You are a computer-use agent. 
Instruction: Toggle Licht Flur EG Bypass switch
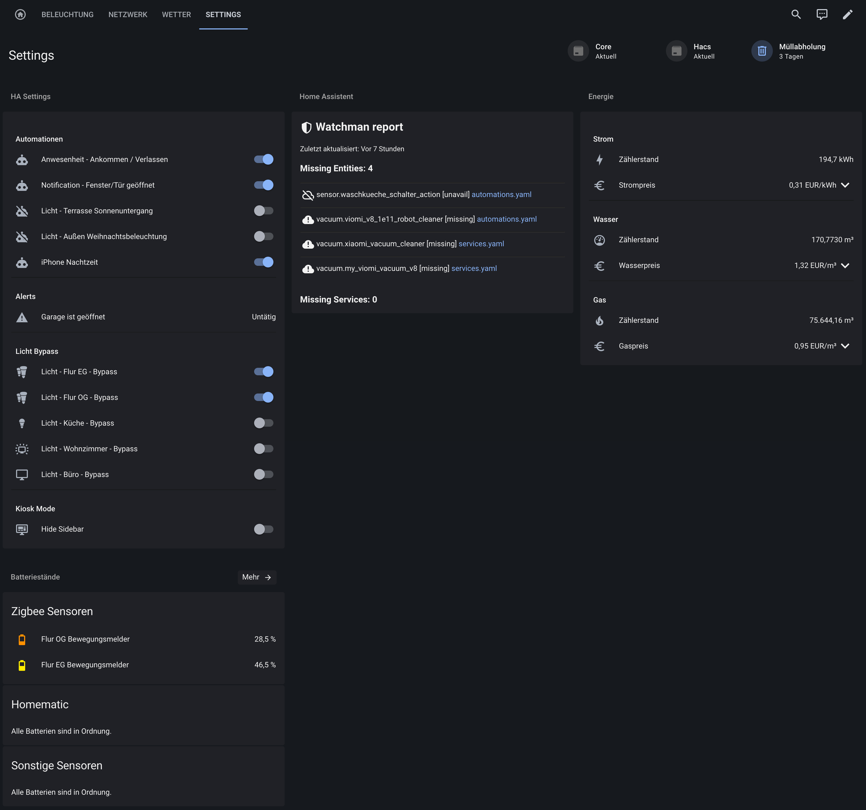pos(263,372)
